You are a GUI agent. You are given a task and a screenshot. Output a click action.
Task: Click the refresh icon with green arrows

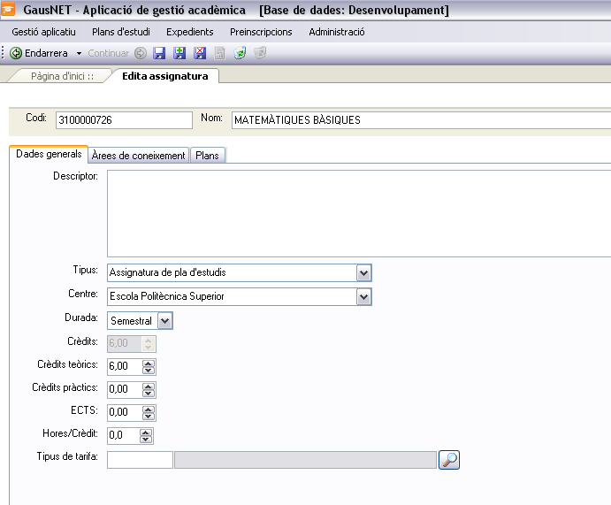tap(240, 53)
